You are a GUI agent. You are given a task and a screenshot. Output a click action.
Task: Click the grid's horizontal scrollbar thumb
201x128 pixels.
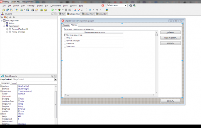68,95
